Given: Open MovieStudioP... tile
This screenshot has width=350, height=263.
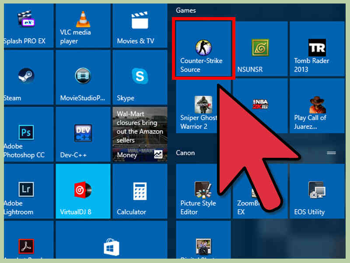Looking at the screenshot, I should [83, 77].
